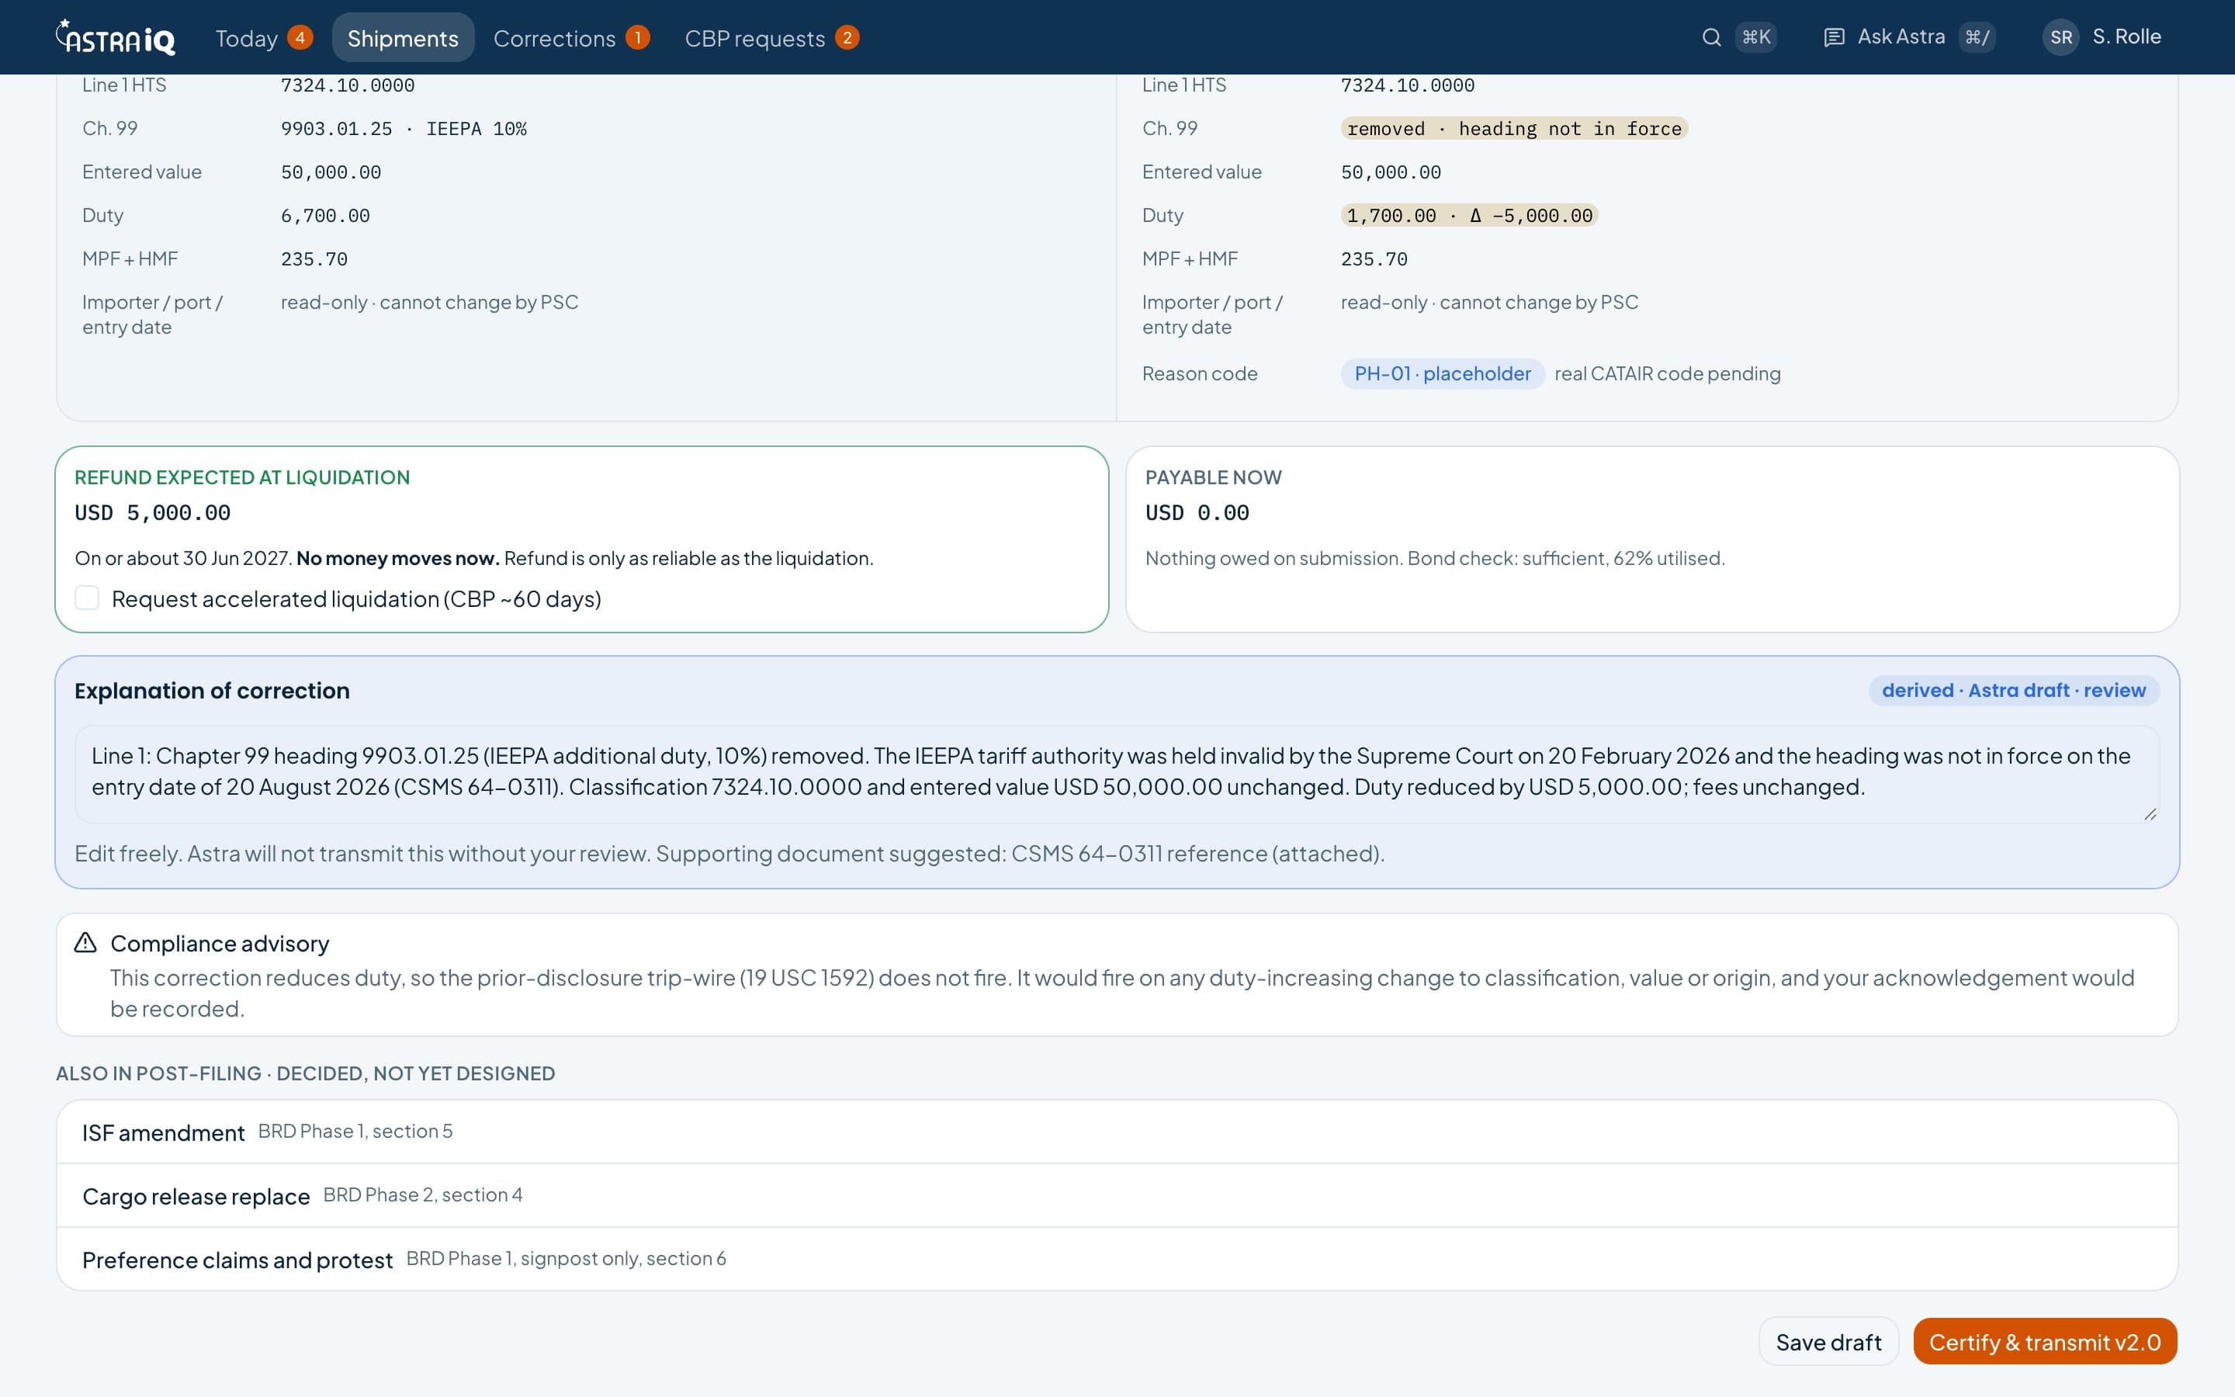The image size is (2235, 1397).
Task: Click into the Explanation of correction text area
Action: [x=1116, y=773]
